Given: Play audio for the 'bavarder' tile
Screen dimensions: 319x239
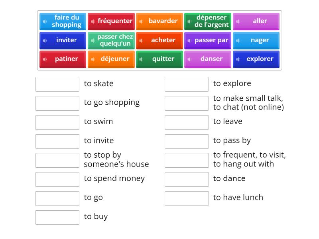Looking at the screenshot, I should [x=141, y=22].
